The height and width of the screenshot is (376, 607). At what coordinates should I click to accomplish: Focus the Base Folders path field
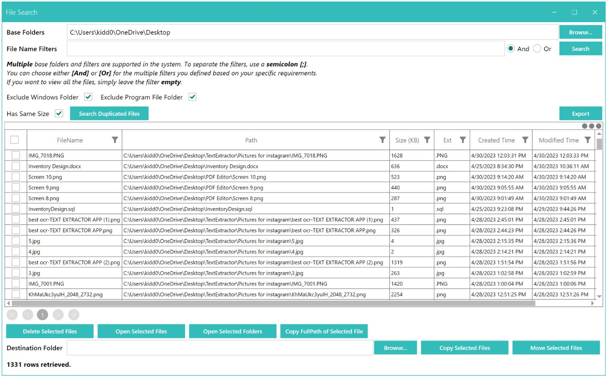[x=312, y=32]
